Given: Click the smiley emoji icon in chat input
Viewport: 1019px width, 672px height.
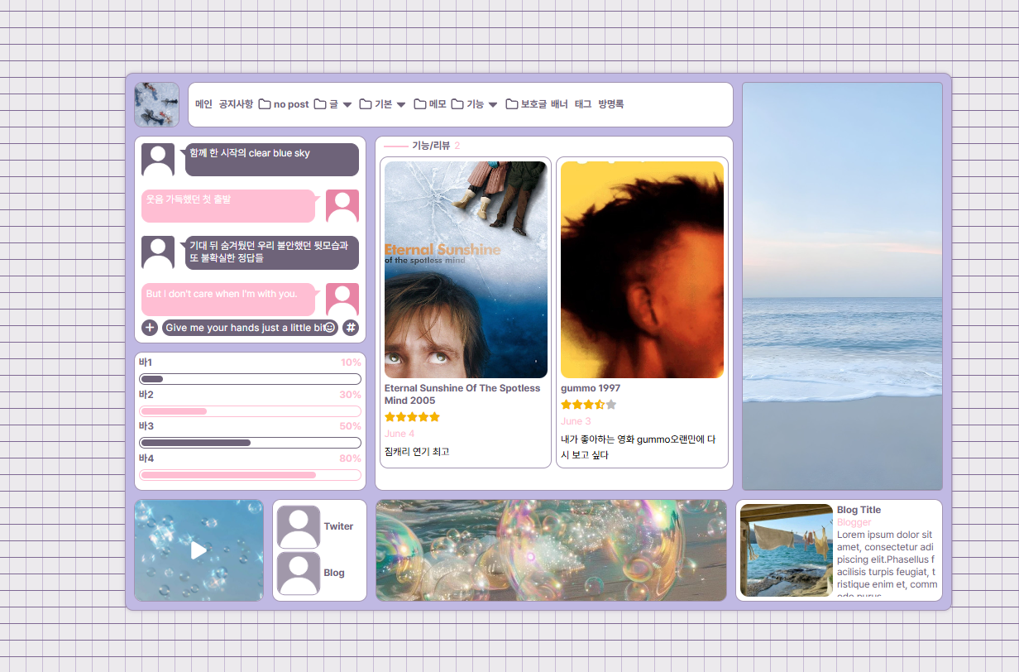Looking at the screenshot, I should click(x=329, y=328).
